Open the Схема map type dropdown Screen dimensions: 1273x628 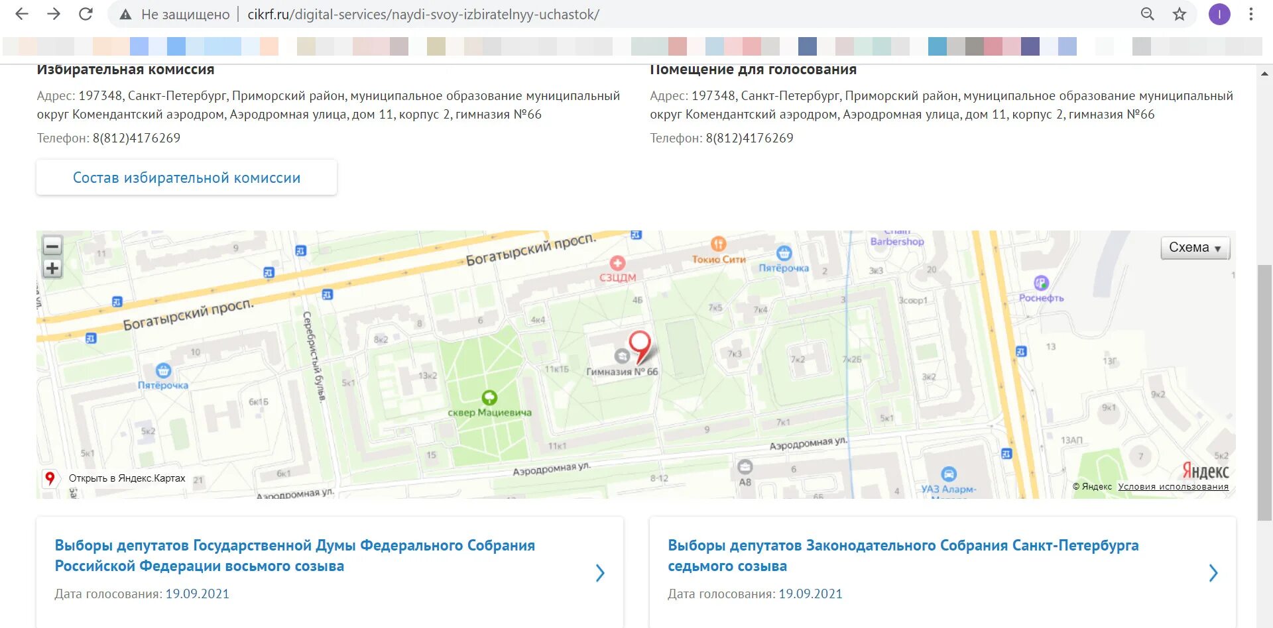point(1195,248)
